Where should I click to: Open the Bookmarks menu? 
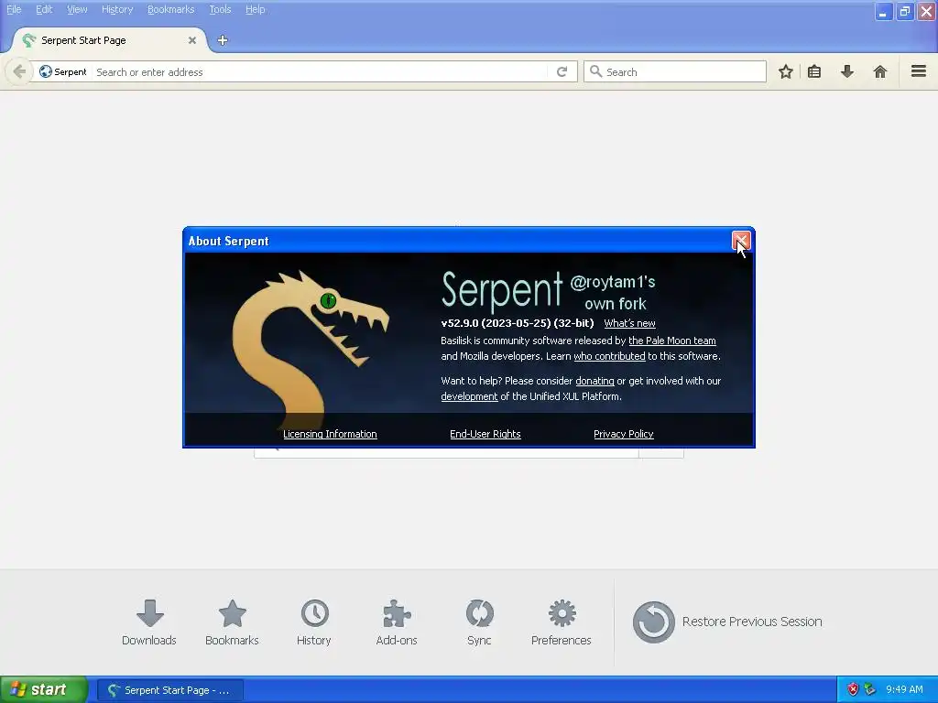[x=171, y=9]
